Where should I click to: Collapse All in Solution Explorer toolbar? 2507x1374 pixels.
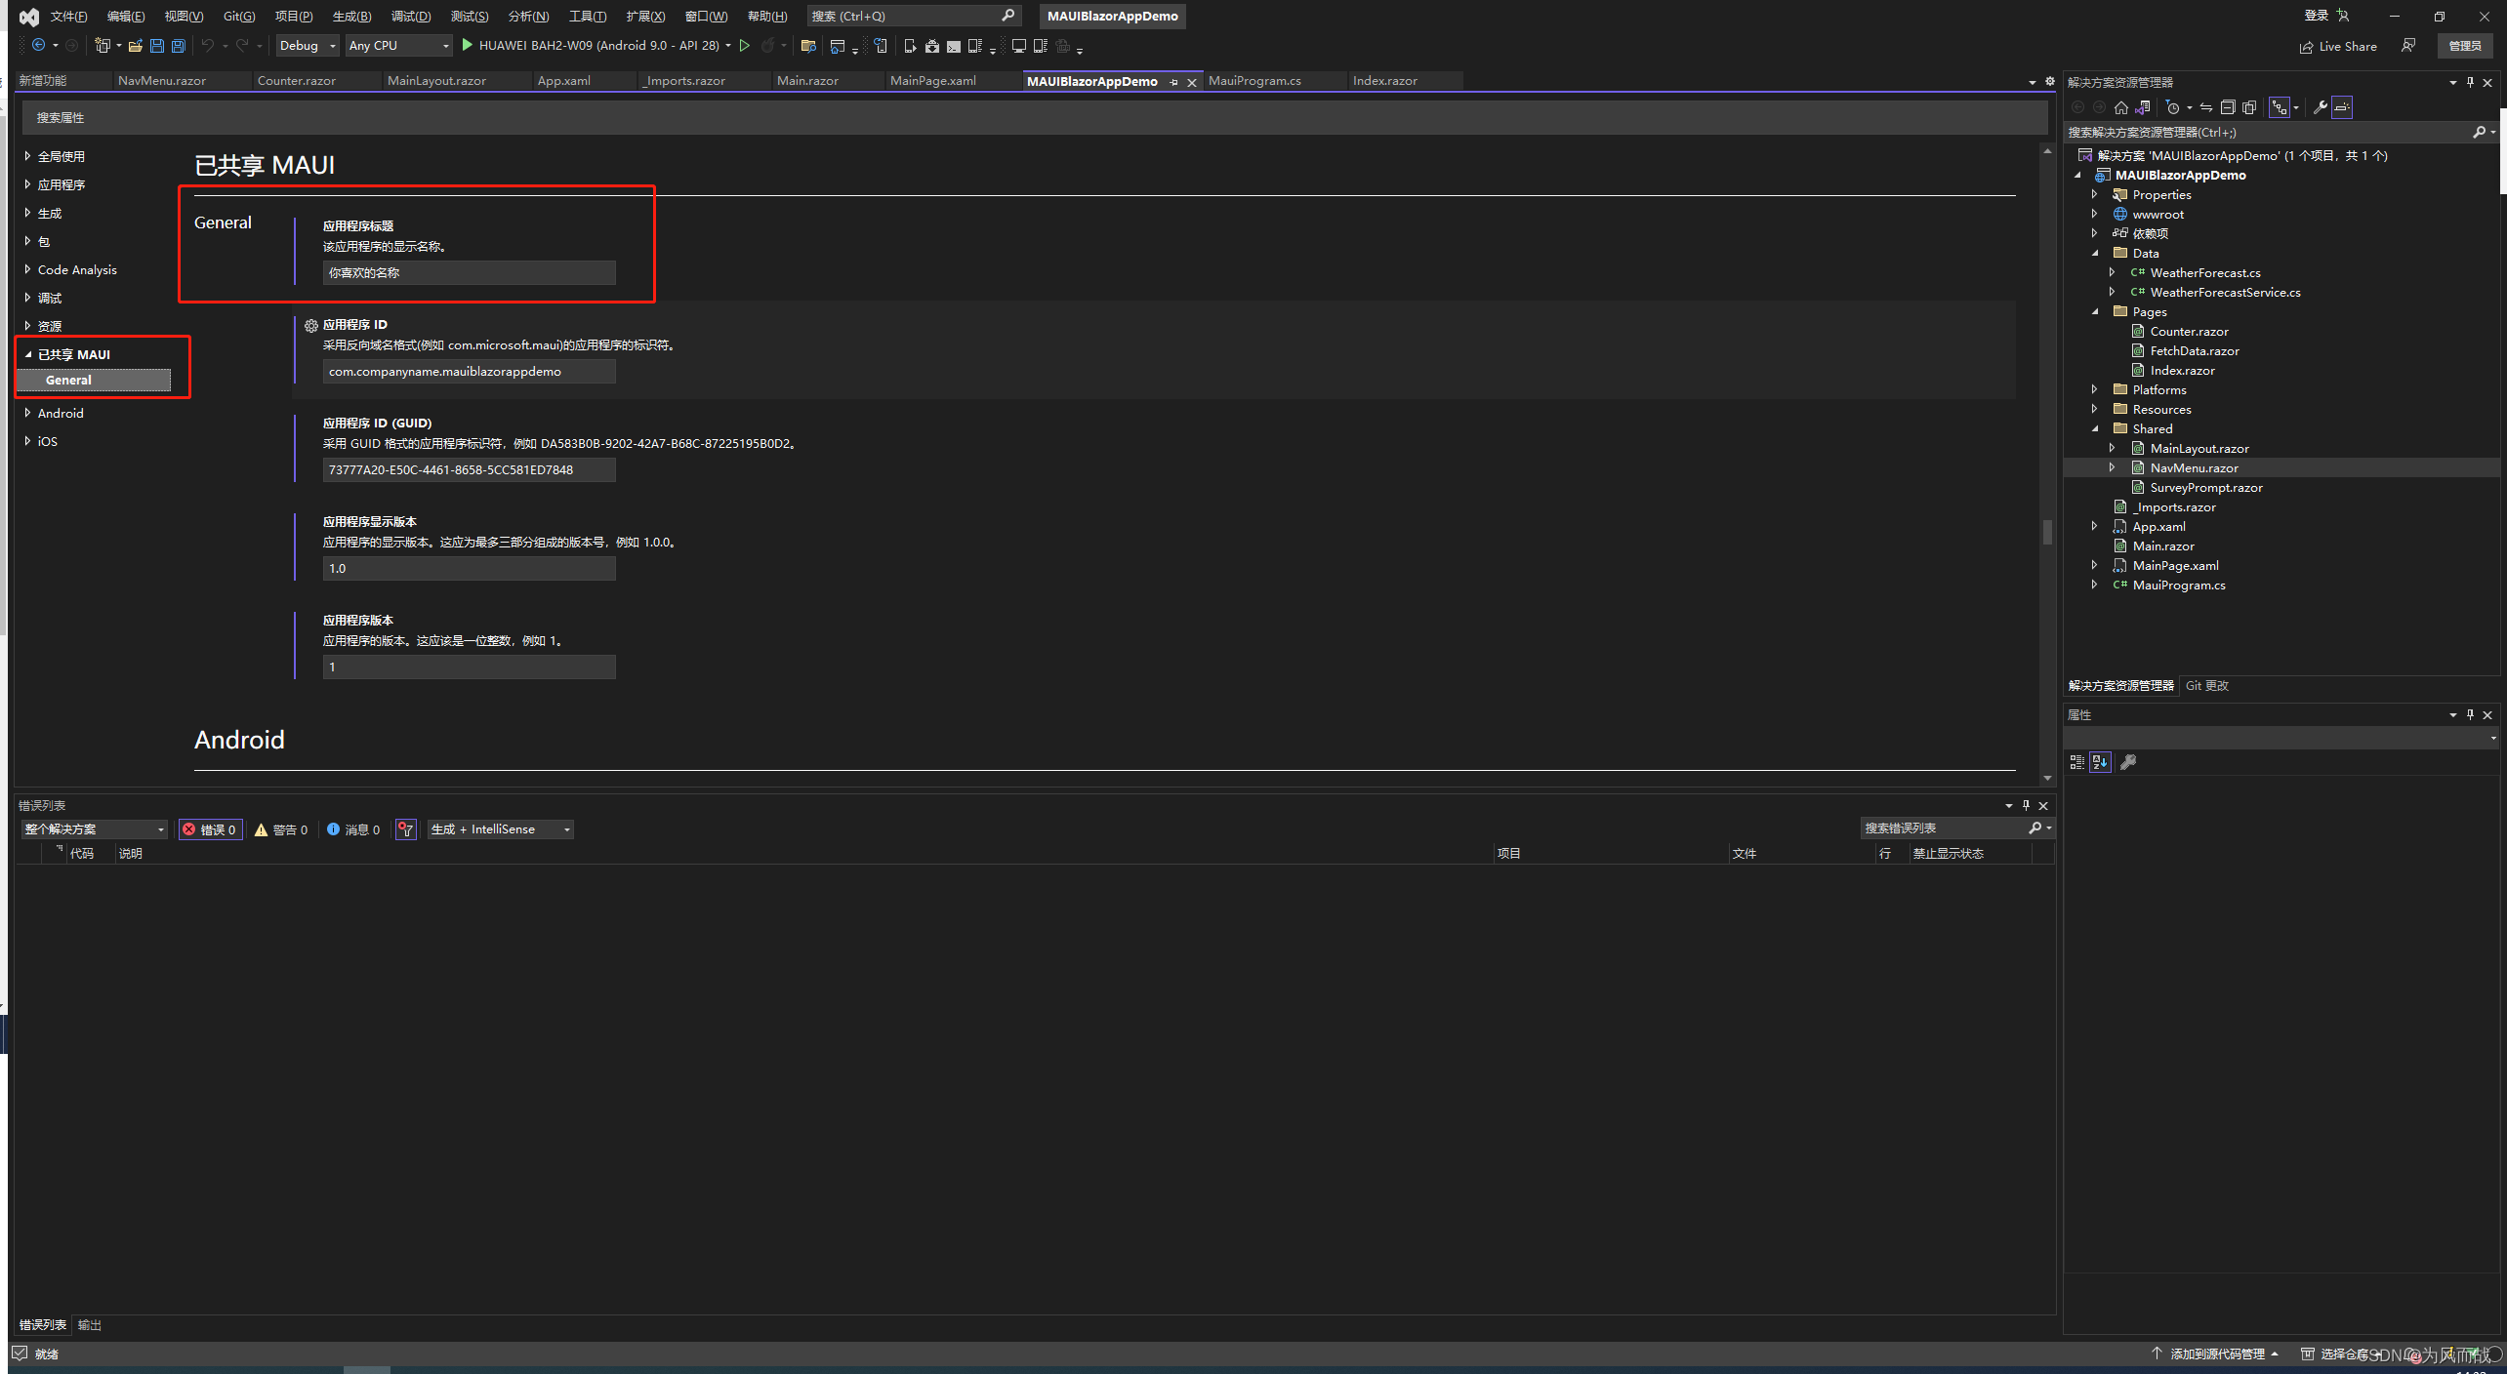(x=2228, y=107)
